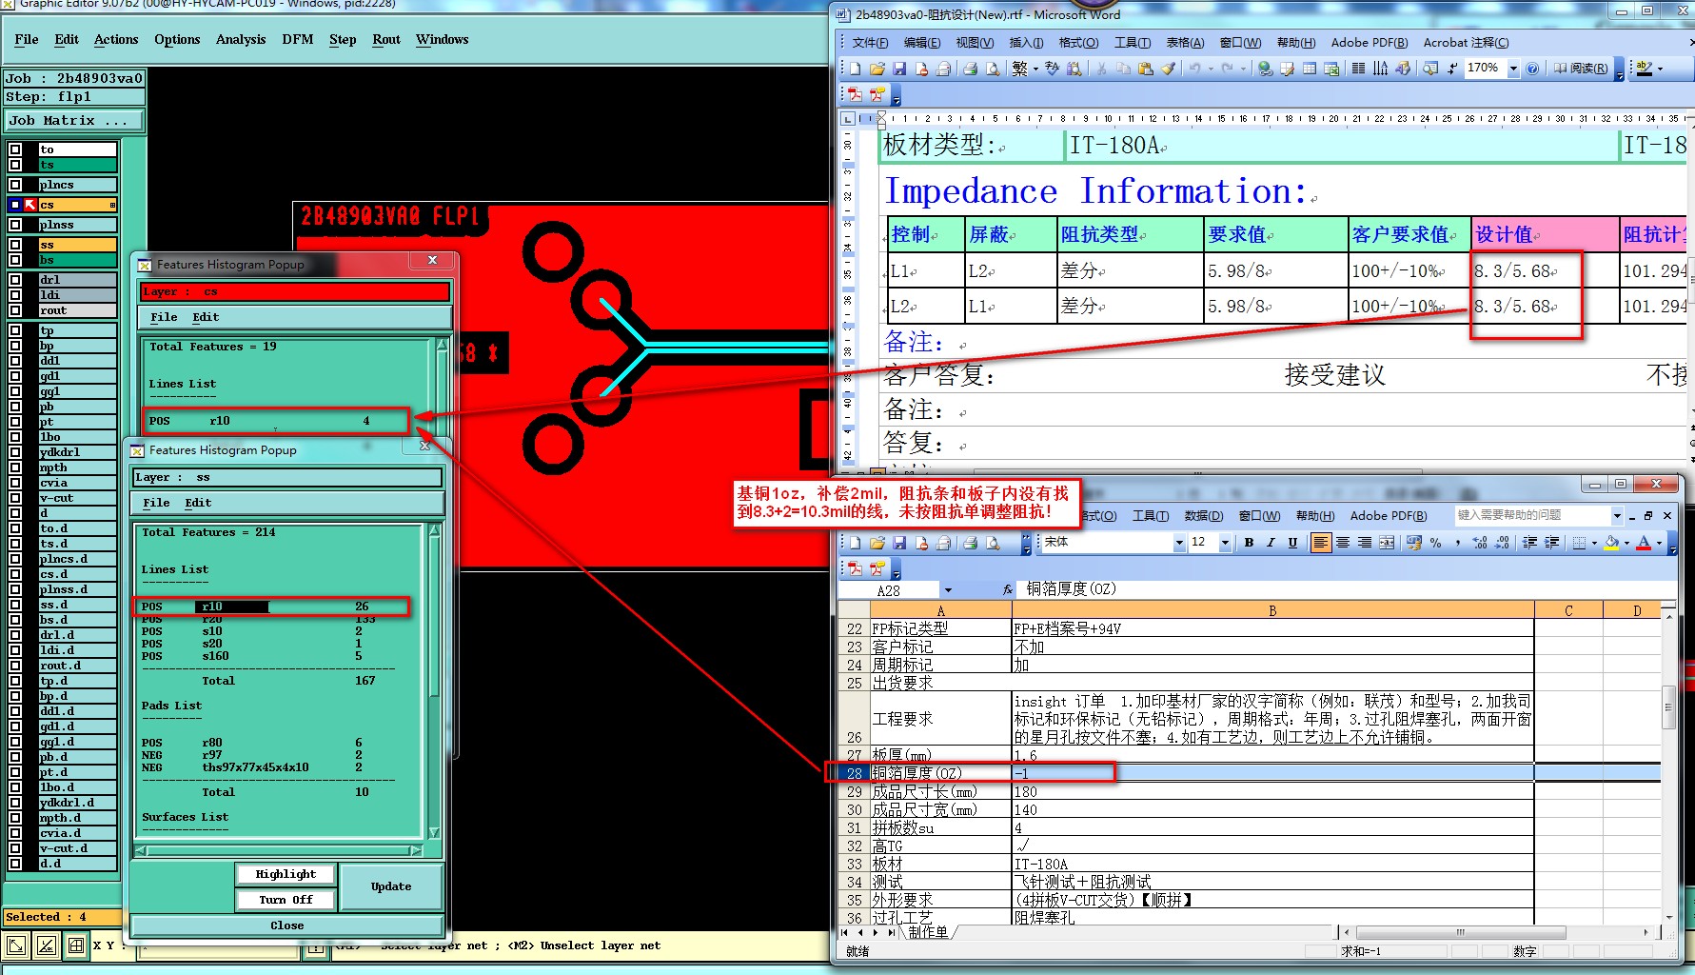This screenshot has height=975, width=1695.
Task: Click Increase Decimal icon in Excel
Action: [x=1480, y=543]
